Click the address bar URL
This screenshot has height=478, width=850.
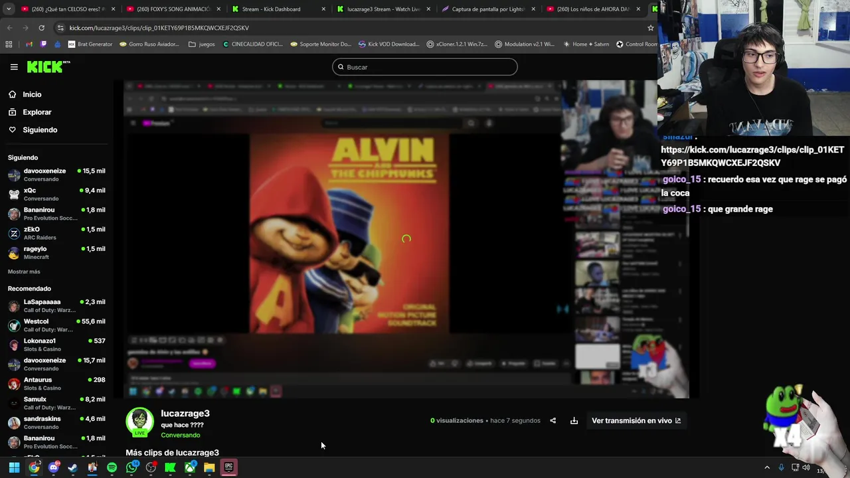[x=159, y=28]
